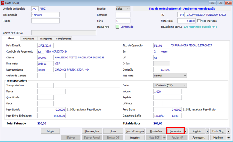233x142 pixels.
Task: Enable Não recalcular Peso Líquido checkbox
Action: [69, 109]
